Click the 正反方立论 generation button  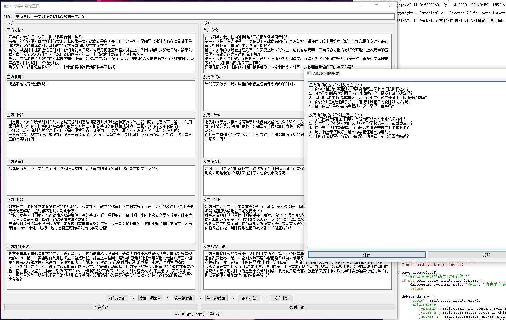pyautogui.click(x=116, y=298)
